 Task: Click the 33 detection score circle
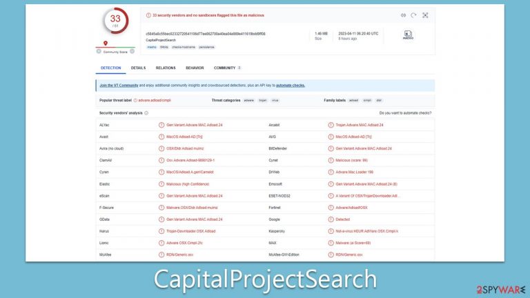[115, 21]
